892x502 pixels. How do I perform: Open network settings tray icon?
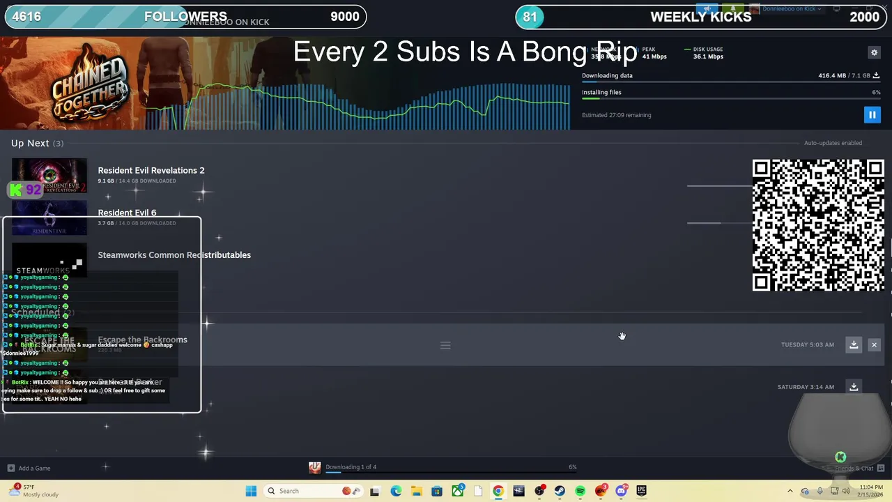(x=833, y=491)
